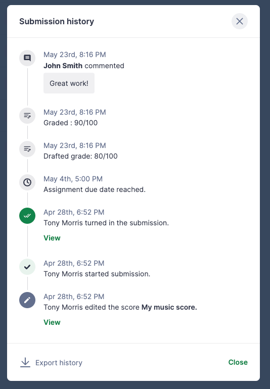Click the download arrow export icon
Viewport: 270px width, 389px height.
click(x=25, y=362)
